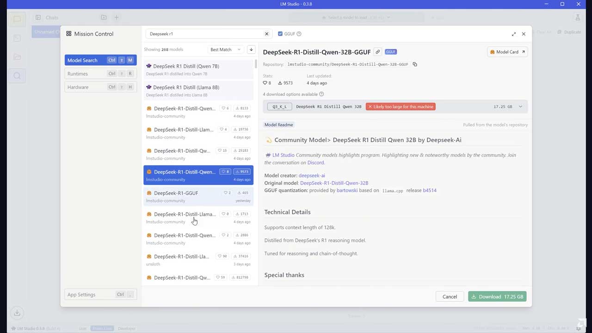
Task: Open the b4514 release link
Action: pos(430,191)
